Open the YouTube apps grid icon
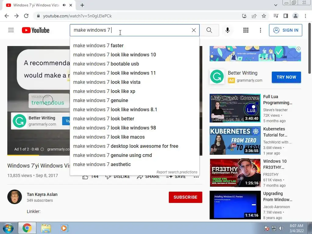Screen dimensions: 312x234 (x=246, y=30)
